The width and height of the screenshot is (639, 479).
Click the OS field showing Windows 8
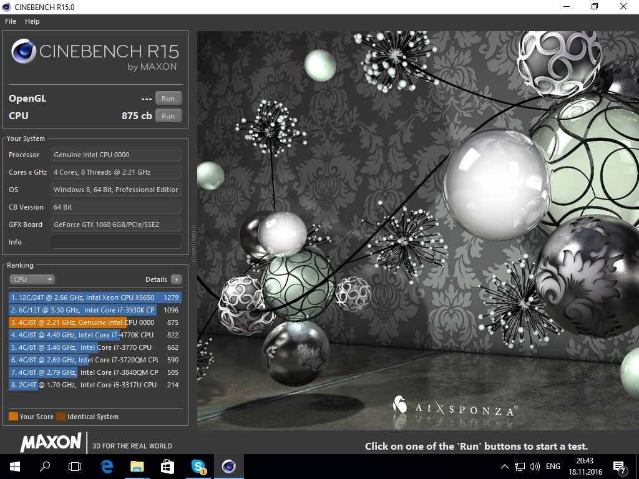[115, 190]
